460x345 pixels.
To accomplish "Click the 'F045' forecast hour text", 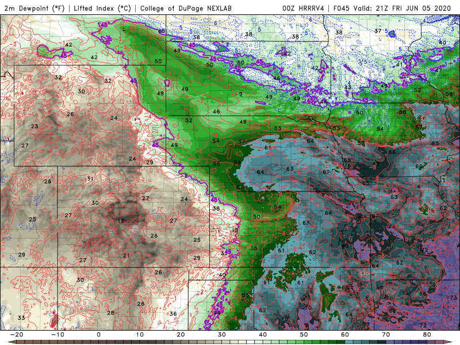I will (341, 8).
